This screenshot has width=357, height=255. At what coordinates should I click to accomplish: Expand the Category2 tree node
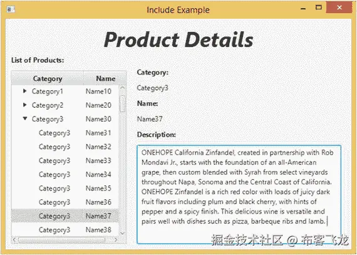(25, 105)
